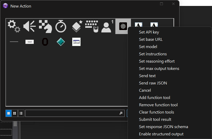Choose 'Set max output tokens' entry
Viewport: 212px width, 139px height.
[159, 69]
